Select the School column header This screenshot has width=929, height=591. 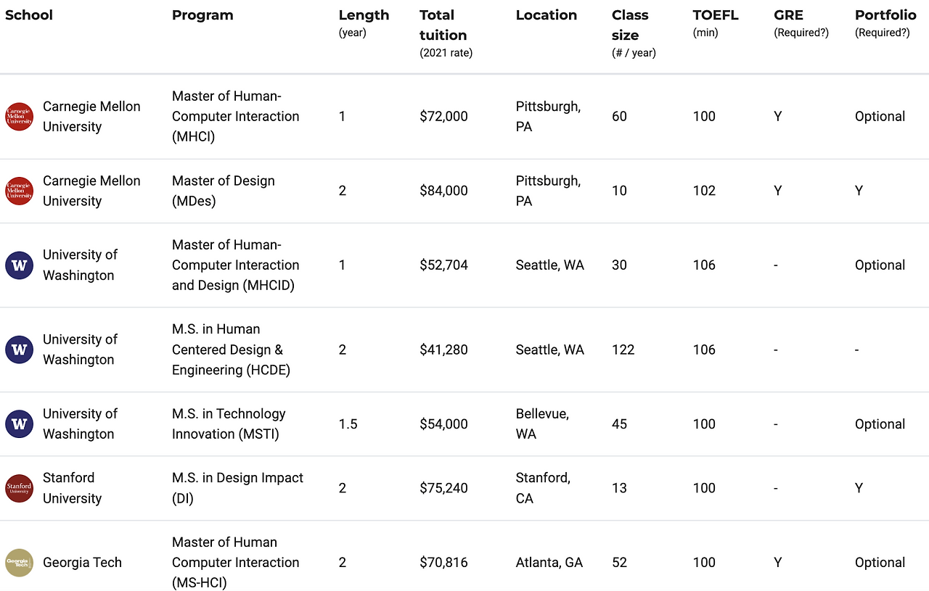point(29,15)
